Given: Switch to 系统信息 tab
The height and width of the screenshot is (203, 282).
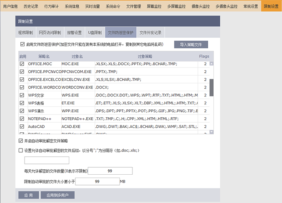Looking at the screenshot, I should [72, 7].
